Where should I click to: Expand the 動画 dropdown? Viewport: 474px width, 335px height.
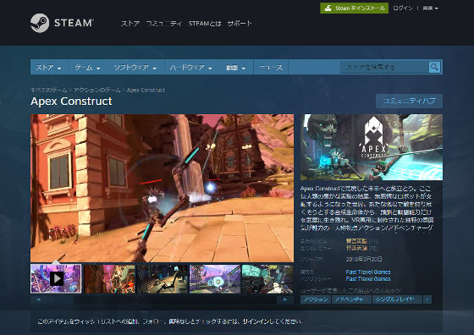[x=236, y=68]
